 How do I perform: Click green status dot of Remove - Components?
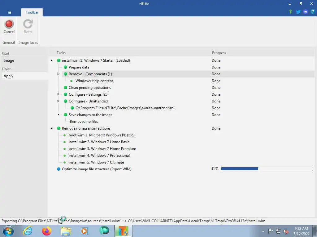tap(66, 74)
